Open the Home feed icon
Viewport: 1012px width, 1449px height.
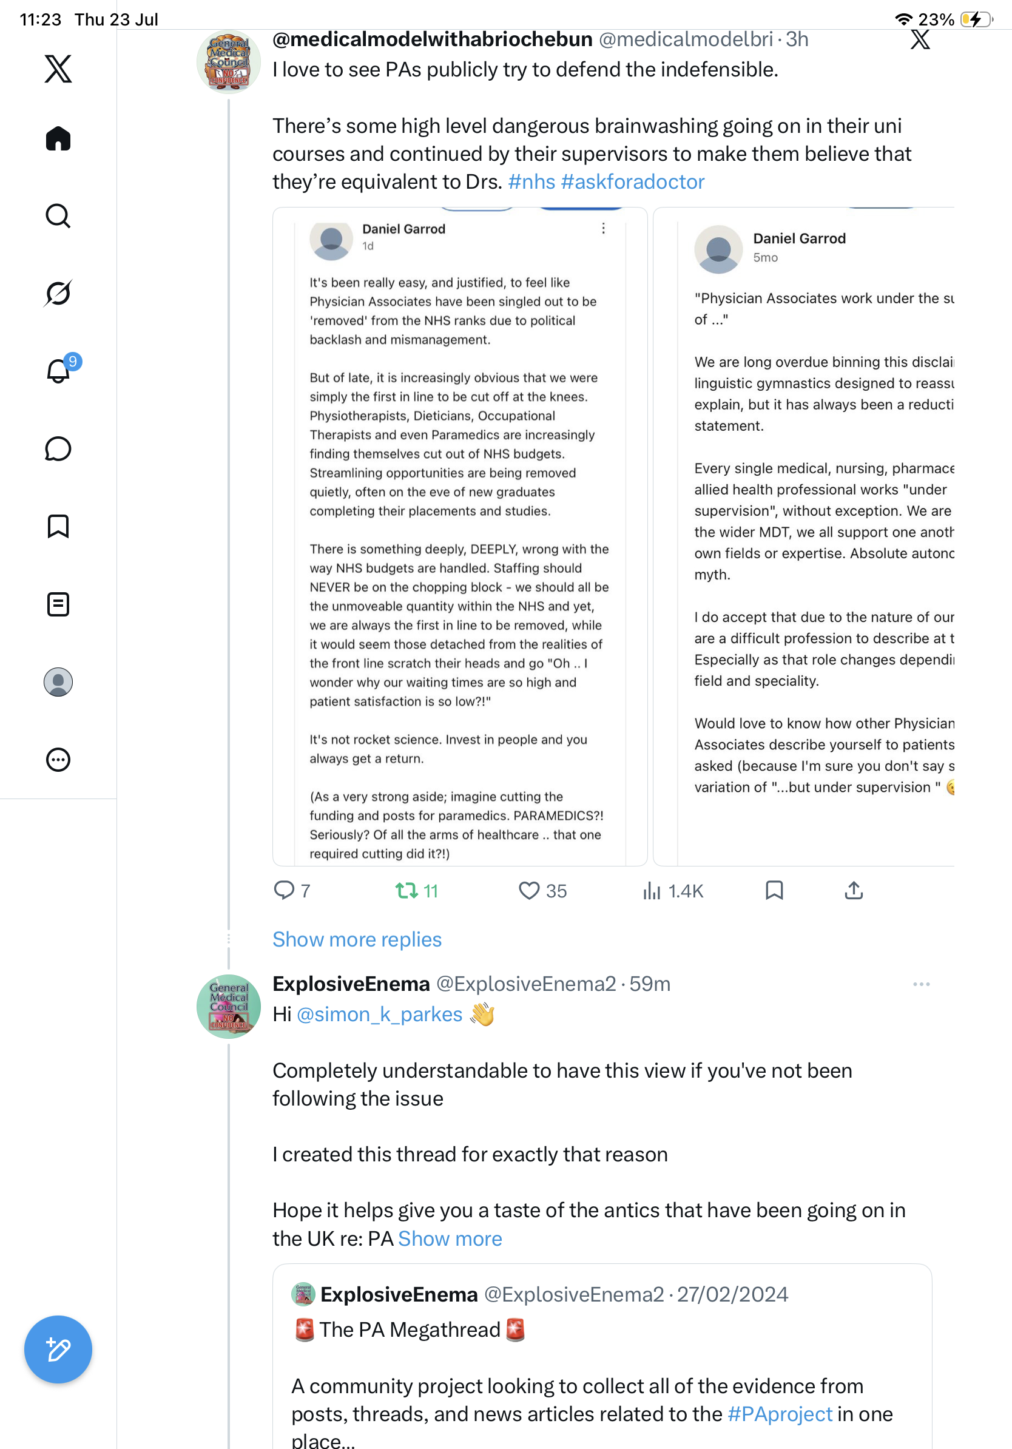click(58, 138)
